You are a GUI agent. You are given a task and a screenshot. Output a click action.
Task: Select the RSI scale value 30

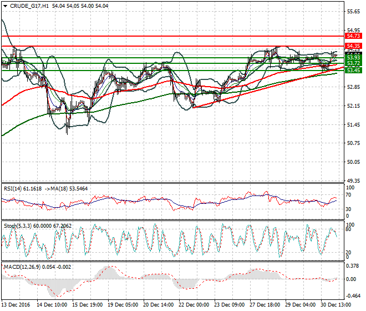click(348, 209)
